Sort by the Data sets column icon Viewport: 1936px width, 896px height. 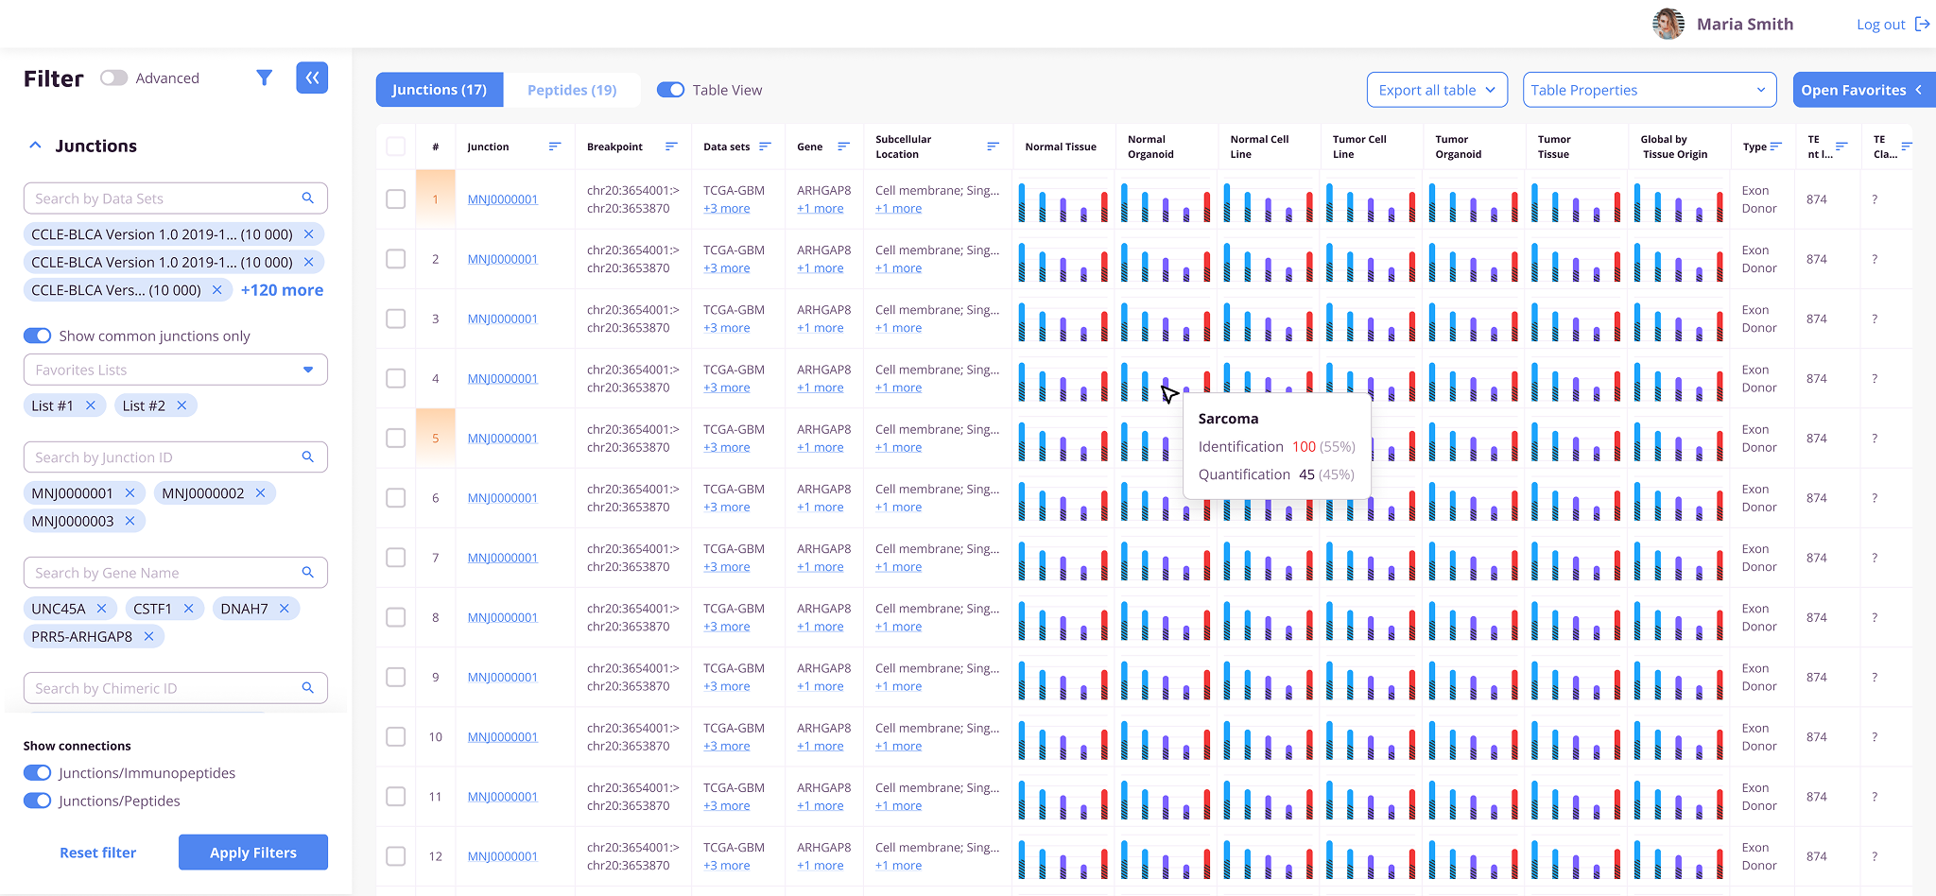[765, 146]
